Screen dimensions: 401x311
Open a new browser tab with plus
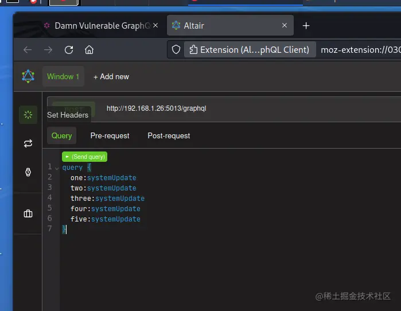[x=306, y=26]
